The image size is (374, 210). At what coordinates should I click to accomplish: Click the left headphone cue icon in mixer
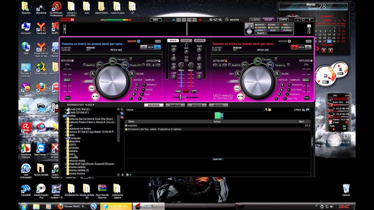pyautogui.click(x=181, y=65)
